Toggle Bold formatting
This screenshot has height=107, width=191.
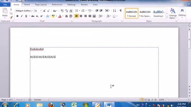pos(17,16)
